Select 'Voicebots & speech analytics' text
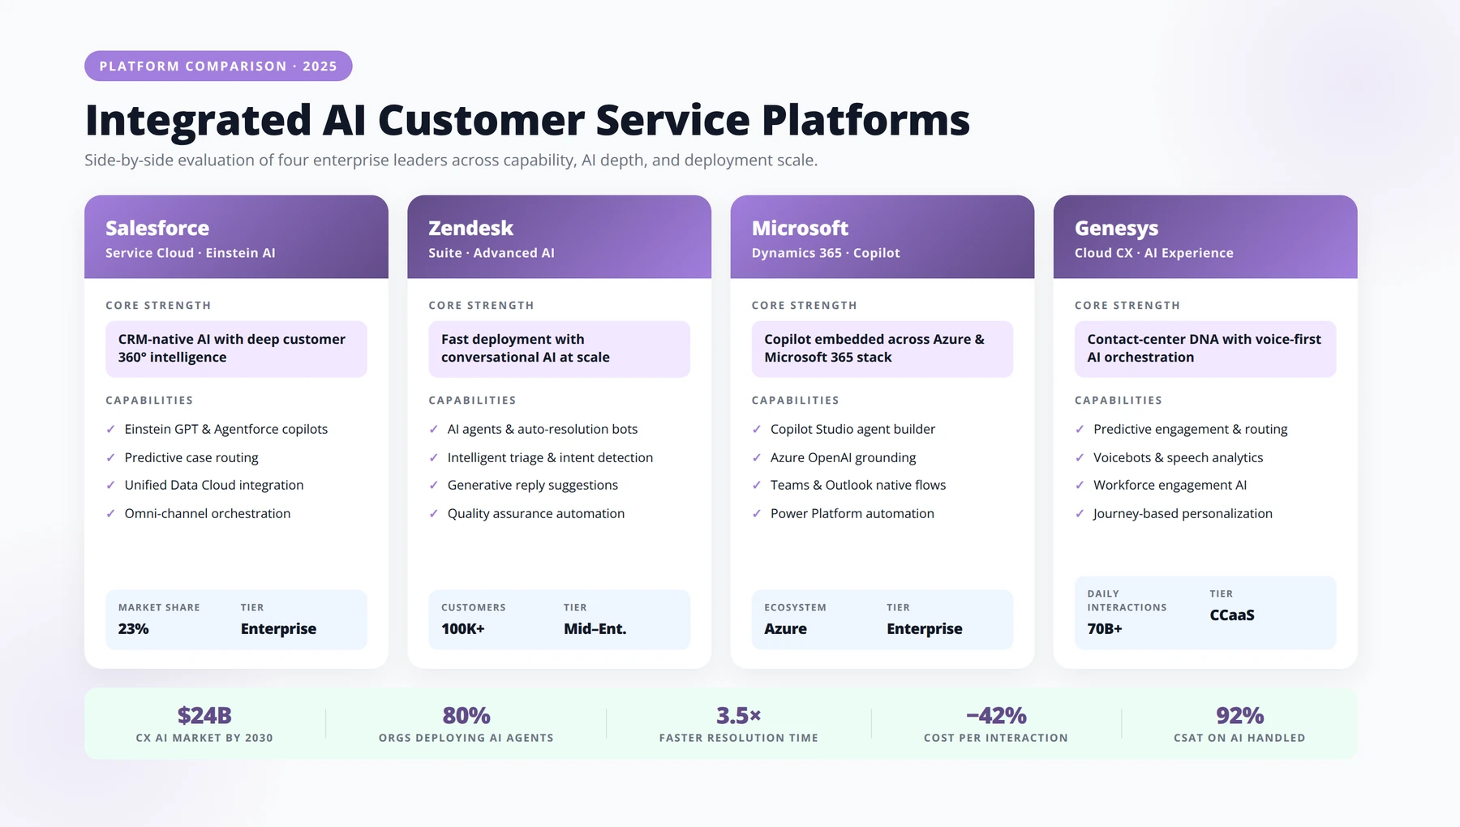 coord(1179,457)
